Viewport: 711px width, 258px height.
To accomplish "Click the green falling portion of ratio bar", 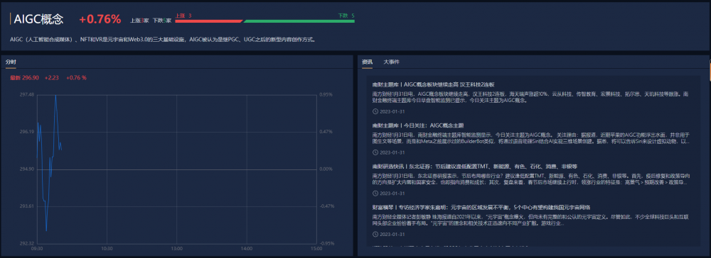I will pos(299,21).
